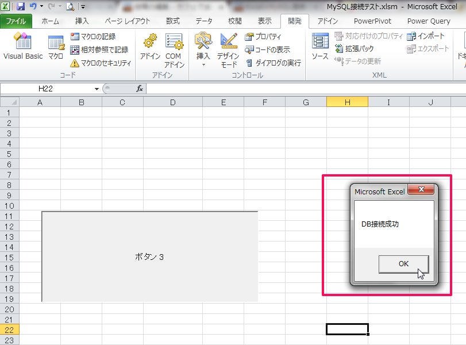Click the マクロ (Macros) icon
The image size is (466, 345).
pos(55,49)
